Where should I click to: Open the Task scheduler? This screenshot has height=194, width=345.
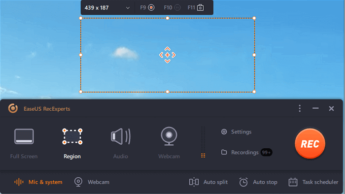pos(313,182)
